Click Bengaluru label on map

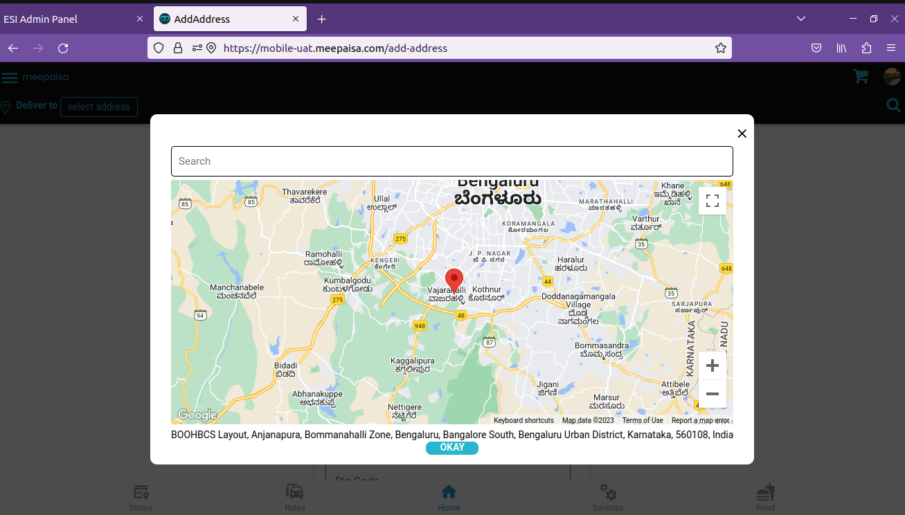click(x=497, y=192)
